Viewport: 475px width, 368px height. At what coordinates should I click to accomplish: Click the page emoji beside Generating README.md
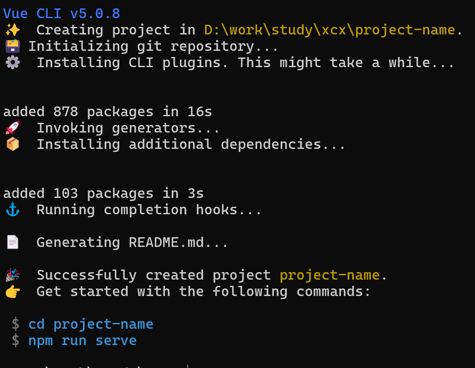[x=13, y=243]
